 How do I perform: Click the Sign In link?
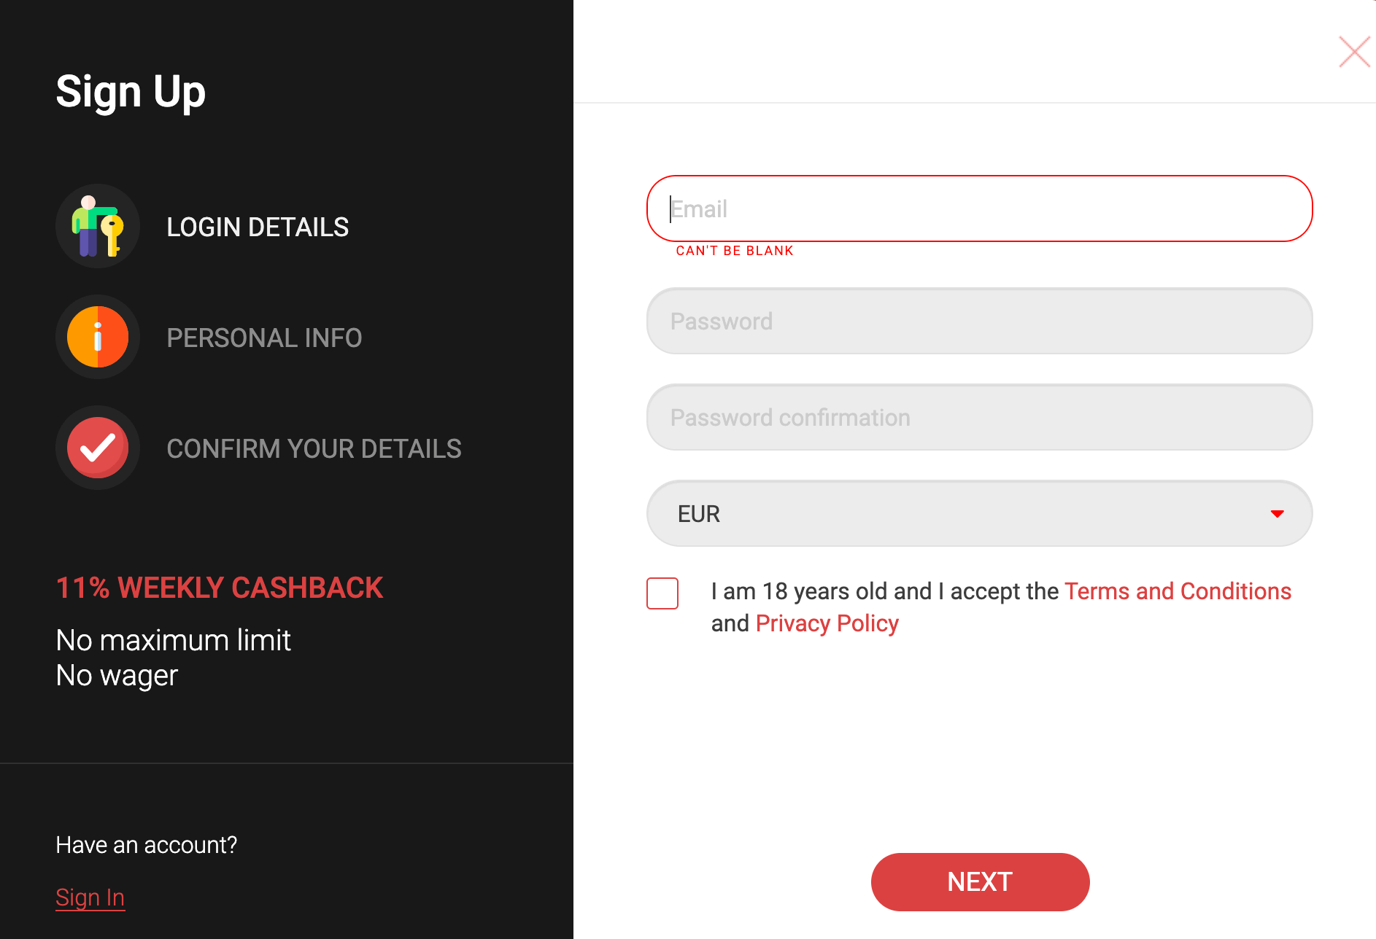click(x=90, y=897)
